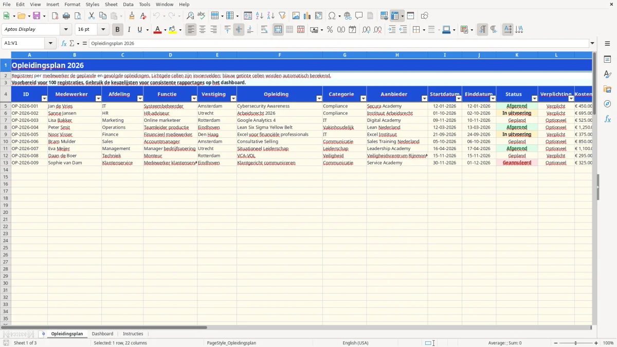Open the Status column filter dropdown
Image resolution: width=617 pixels, height=347 pixels.
click(534, 98)
